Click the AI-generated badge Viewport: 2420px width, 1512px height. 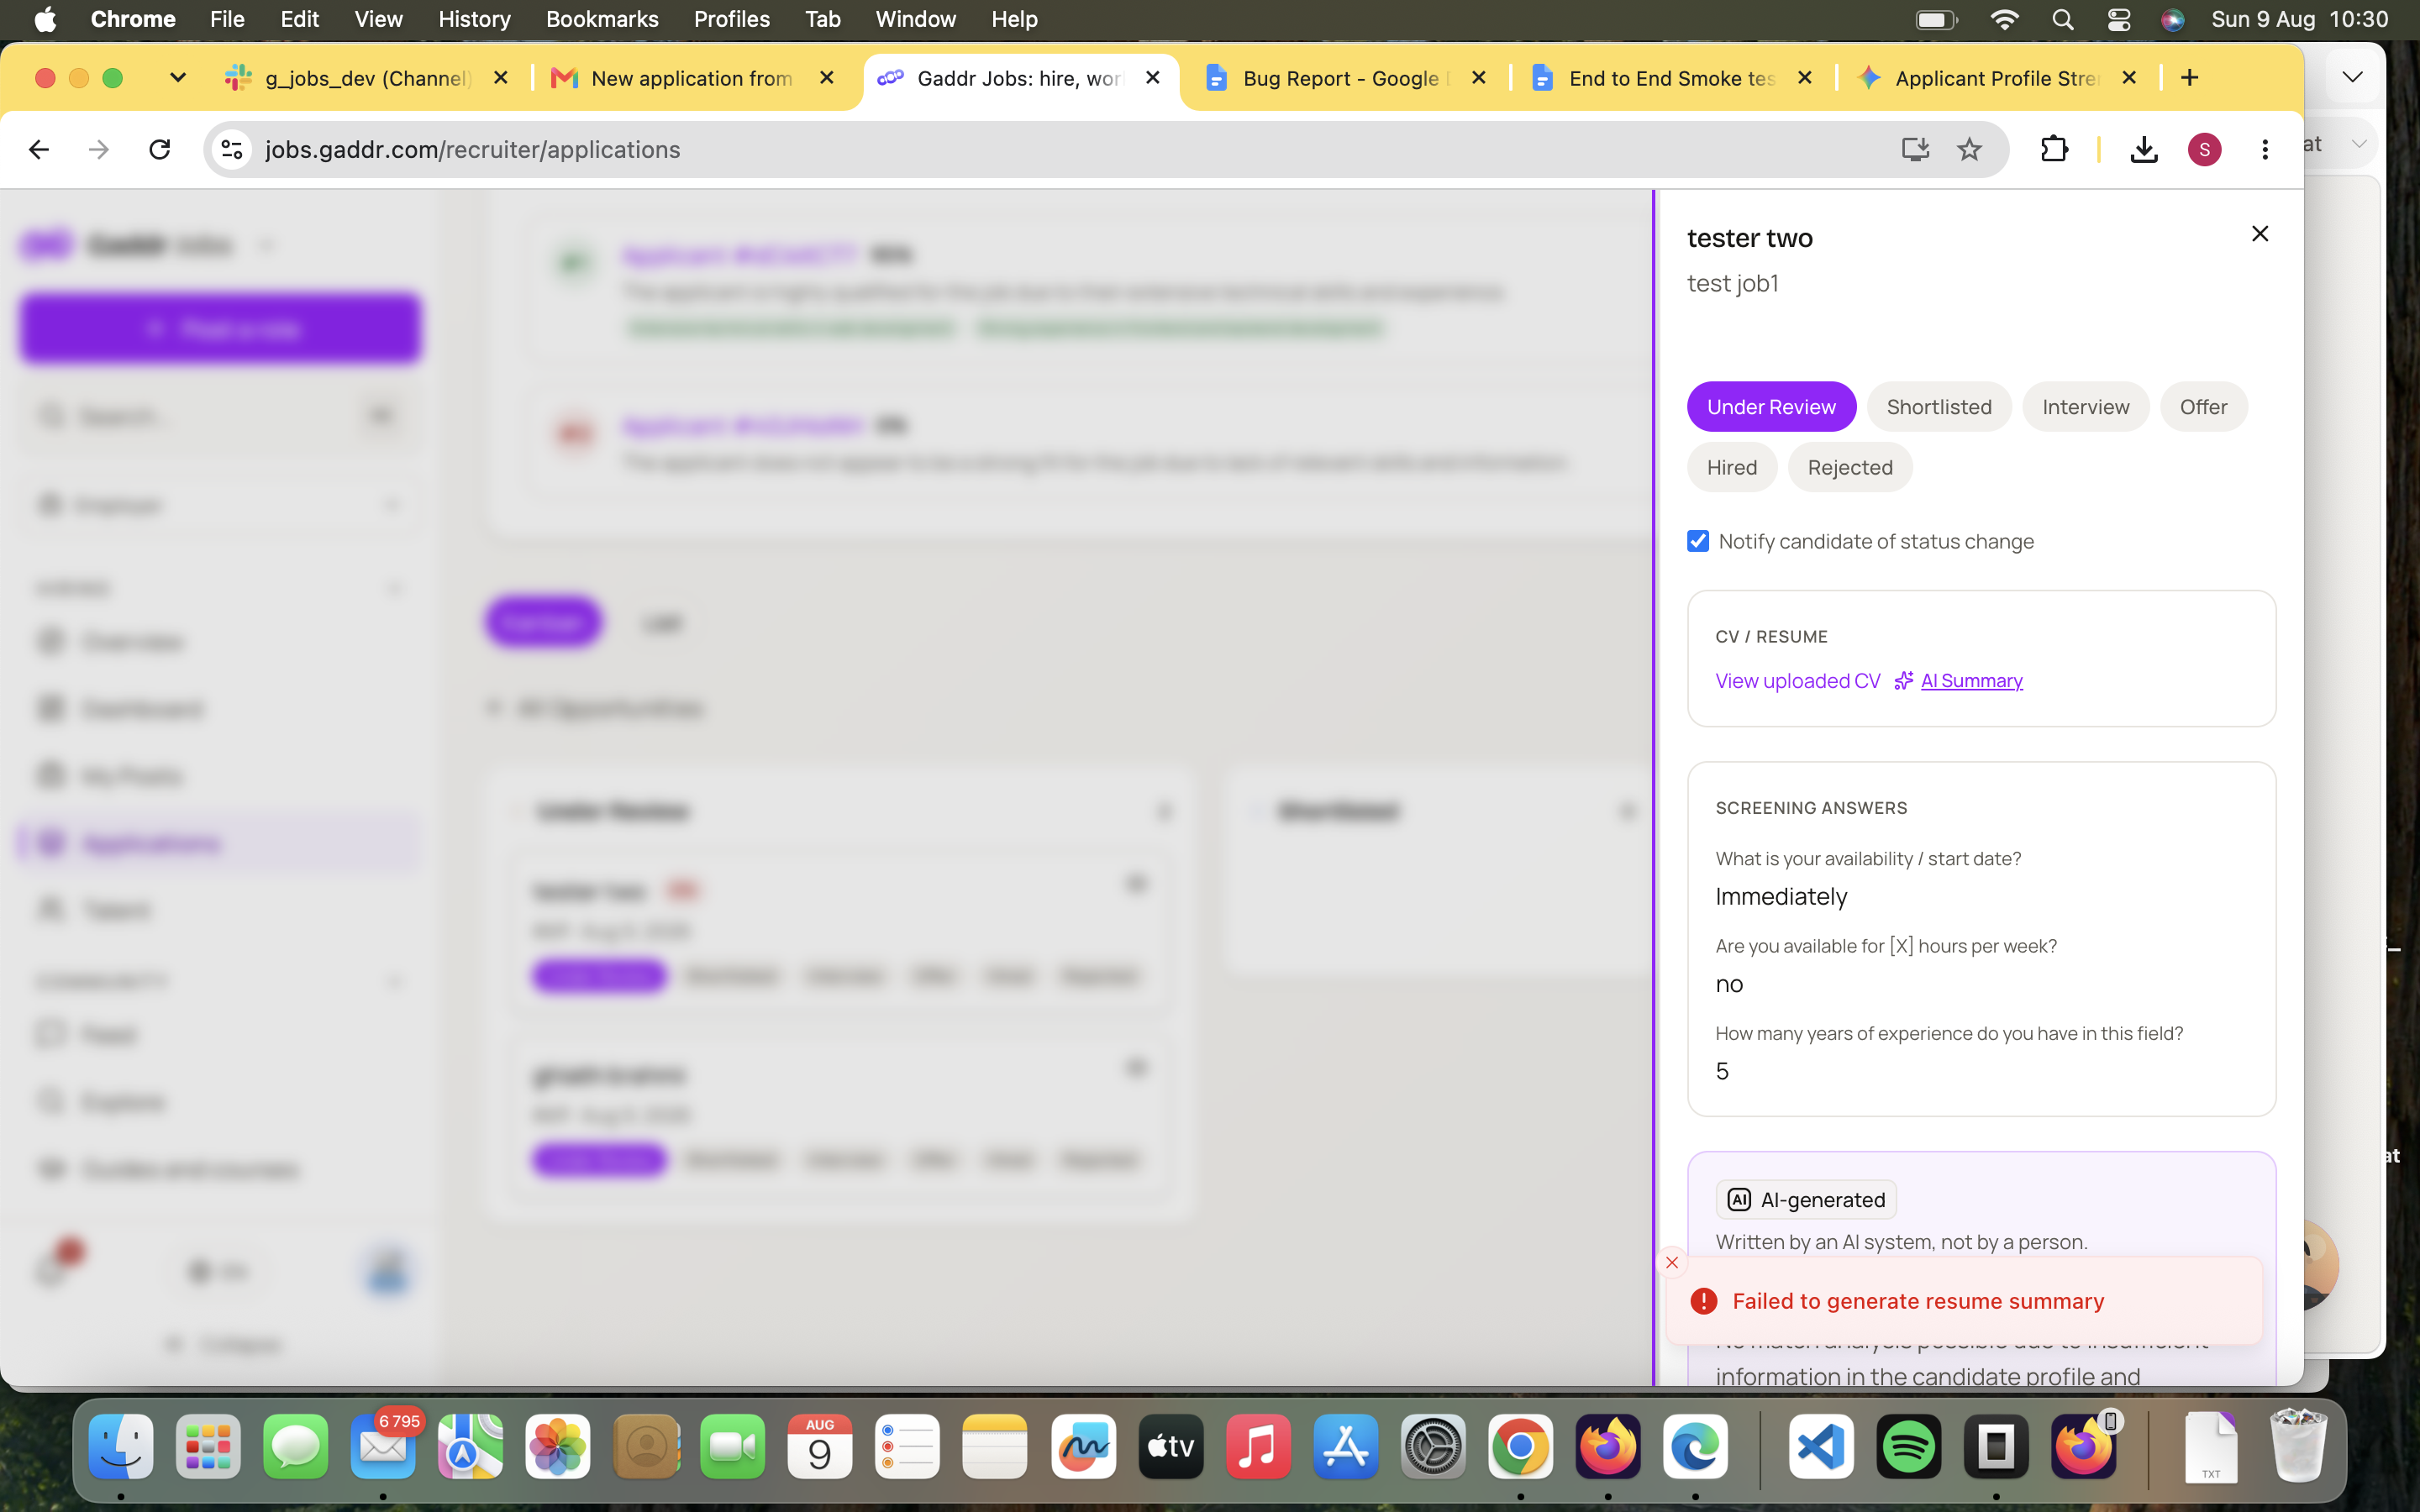1806,1200
